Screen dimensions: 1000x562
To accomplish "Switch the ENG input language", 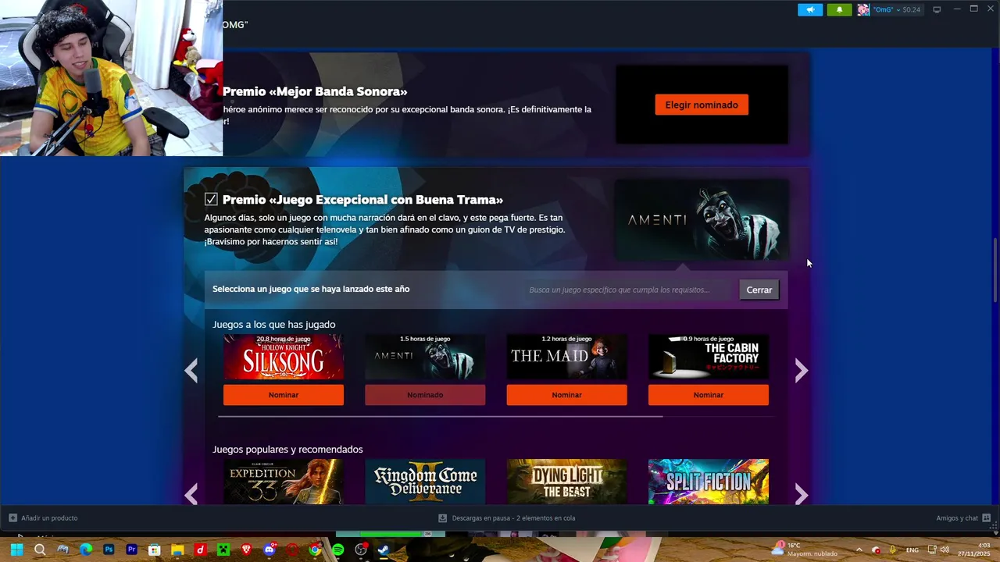I will coord(912,550).
